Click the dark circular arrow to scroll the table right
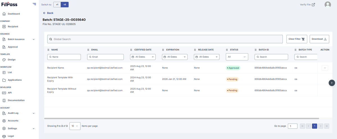This screenshot has height=139, width=337. pyautogui.click(x=332, y=83)
